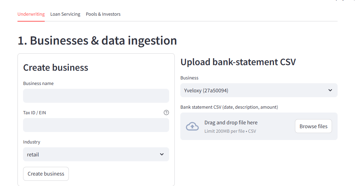Click the 'Industry' label
The image size is (361, 186).
(x=31, y=142)
